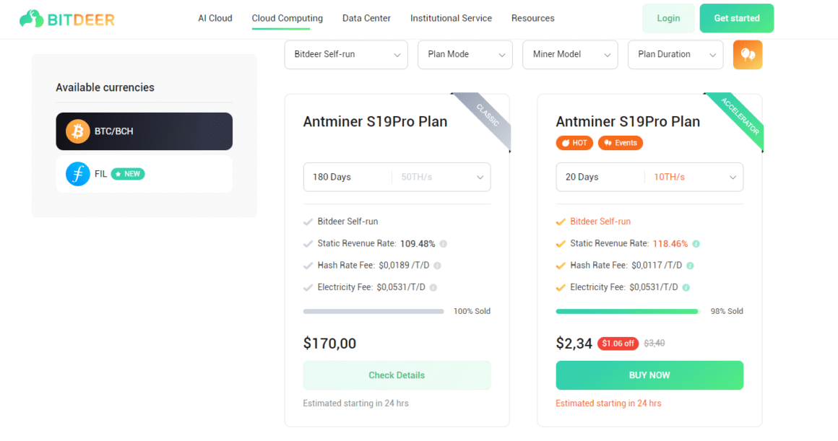Switch to the AI Cloud tab

(215, 18)
